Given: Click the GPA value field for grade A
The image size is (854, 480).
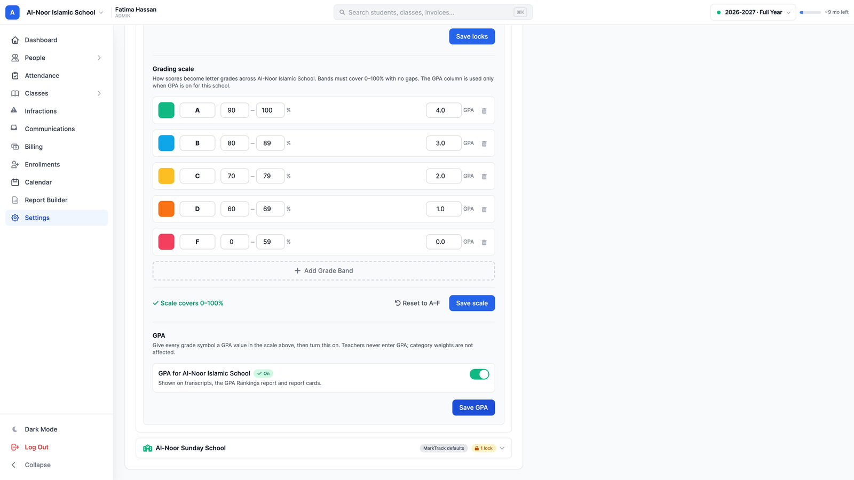Looking at the screenshot, I should 444,110.
